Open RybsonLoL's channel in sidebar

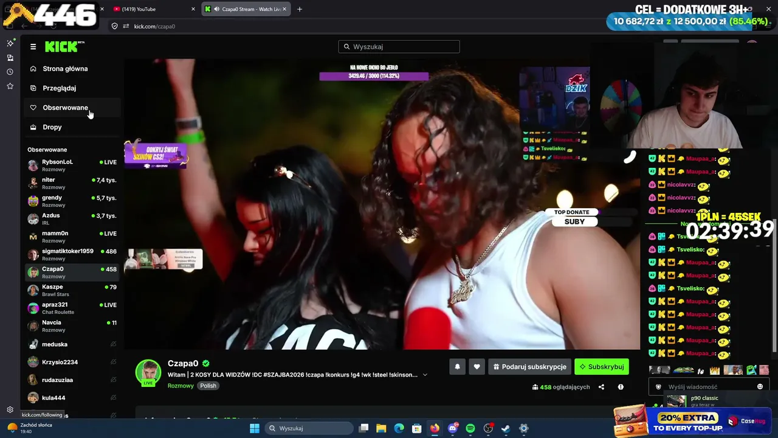click(72, 165)
